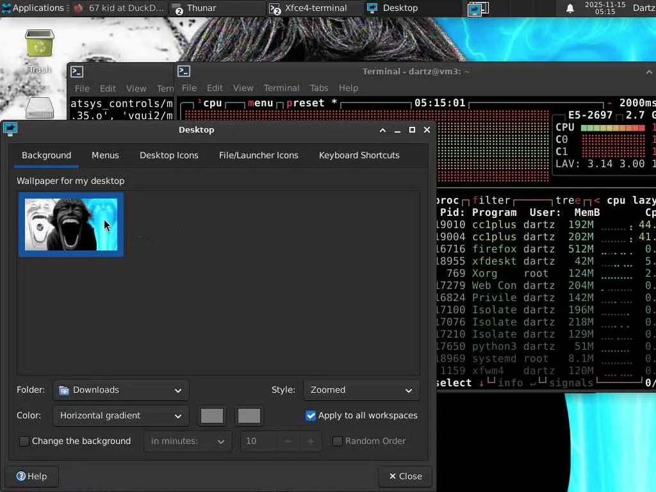Click the Help button in Desktop settings

32,476
